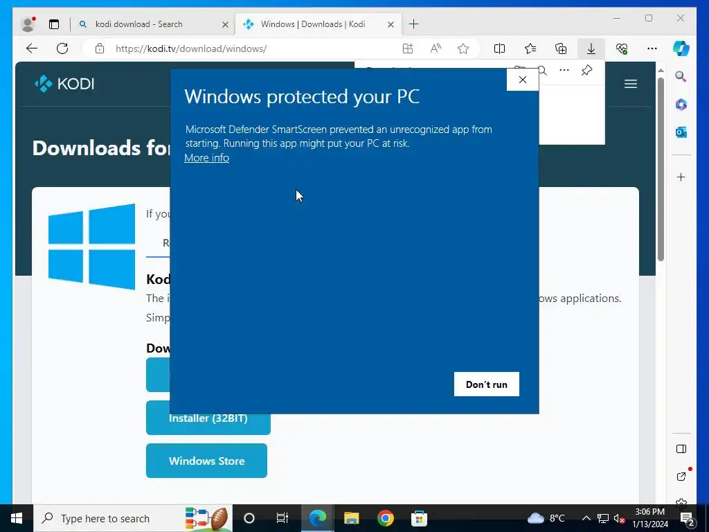709x532 pixels.
Task: Open the Favorites list icon
Action: click(x=530, y=48)
